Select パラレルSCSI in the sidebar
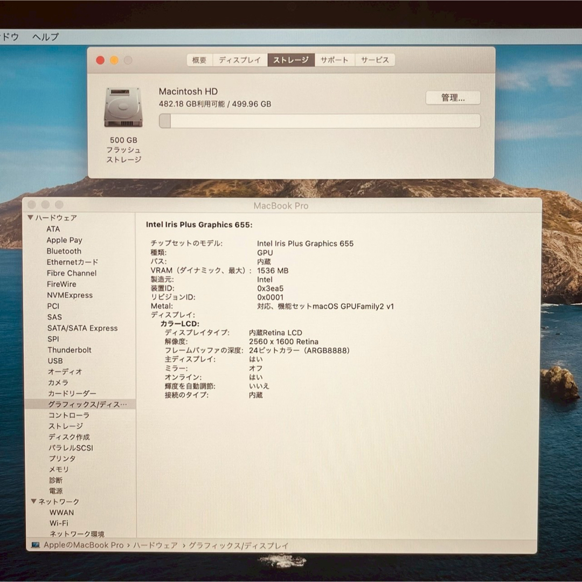The image size is (582, 582). (x=71, y=448)
